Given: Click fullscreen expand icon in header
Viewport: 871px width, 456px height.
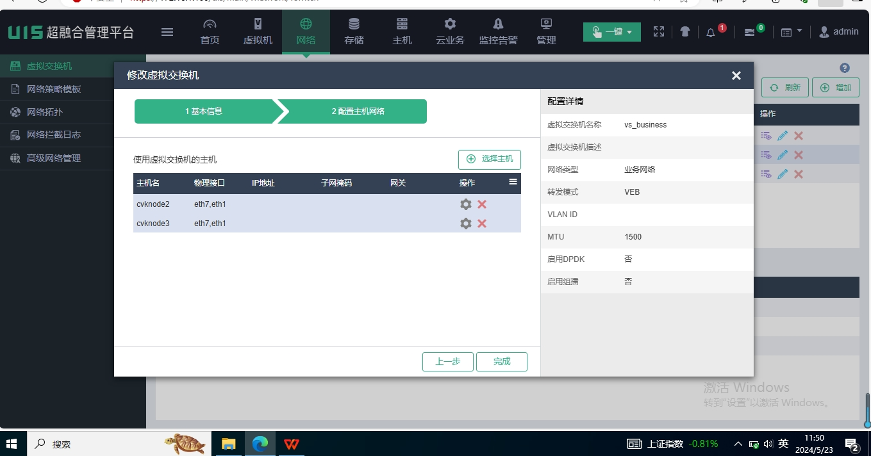Looking at the screenshot, I should point(659,31).
